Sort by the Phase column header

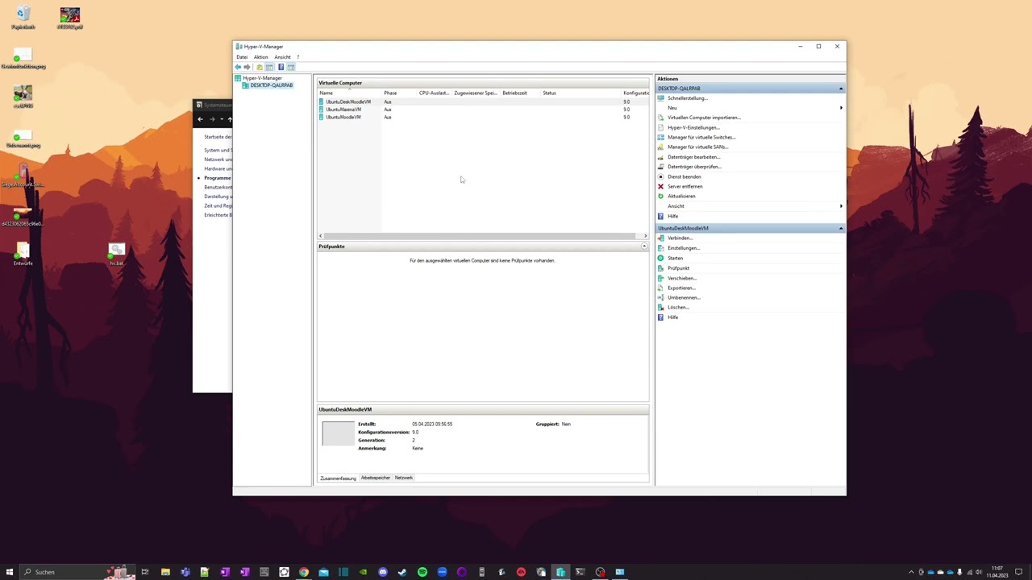coord(399,93)
